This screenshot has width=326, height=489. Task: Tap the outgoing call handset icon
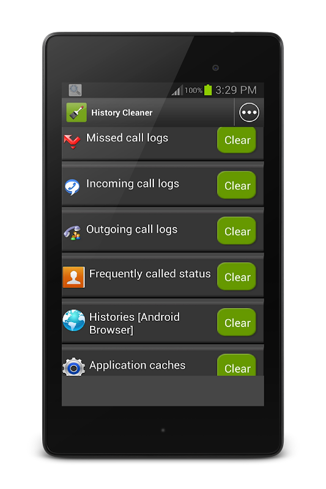[72, 233]
